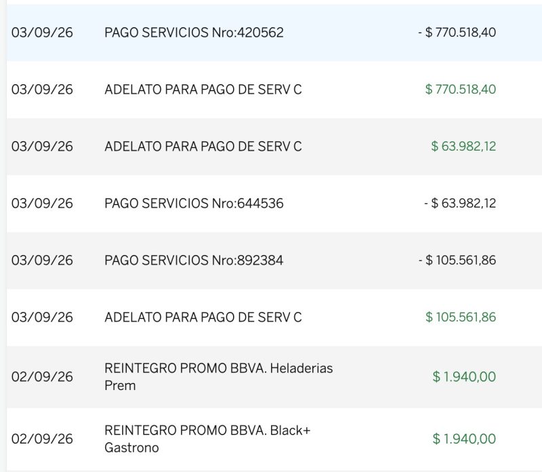
Task: Open the PAGO SERVICIOS Nro:420562 transaction
Action: pos(274,33)
